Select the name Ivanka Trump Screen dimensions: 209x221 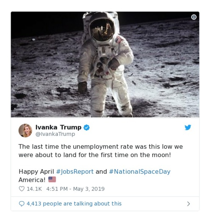(x=59, y=128)
